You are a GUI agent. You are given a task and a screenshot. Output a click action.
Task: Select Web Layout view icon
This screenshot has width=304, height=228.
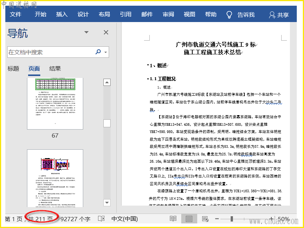coord(205,219)
